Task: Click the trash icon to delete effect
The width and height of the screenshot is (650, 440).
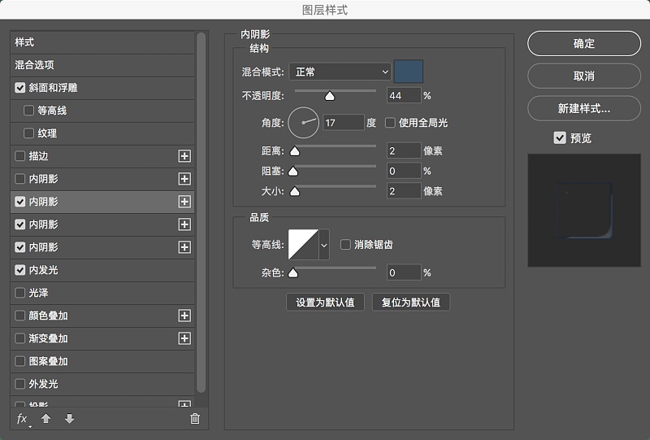Action: 195,418
